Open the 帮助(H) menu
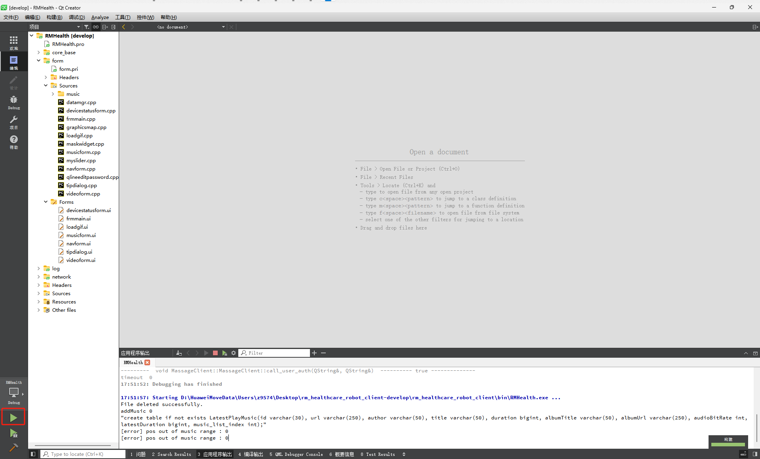 tap(169, 17)
